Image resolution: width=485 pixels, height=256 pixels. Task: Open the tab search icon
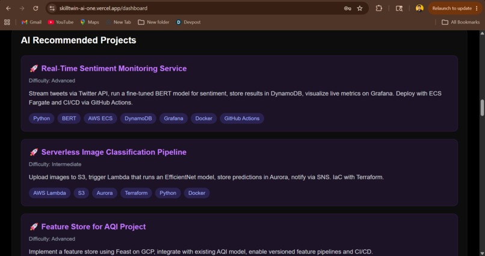(x=400, y=8)
